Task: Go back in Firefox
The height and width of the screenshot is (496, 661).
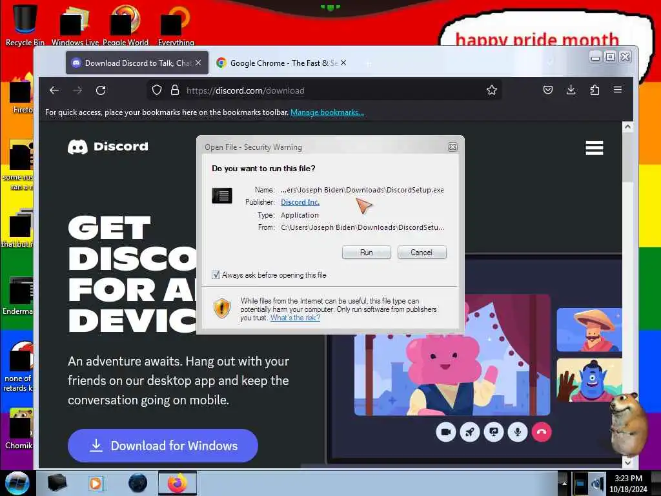Action: (54, 90)
